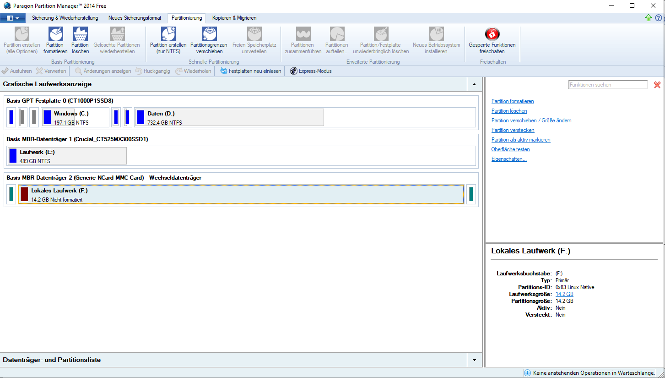Click Partition verschieben / Größe ändern link
Viewport: 665px width, 378px height.
[531, 121]
